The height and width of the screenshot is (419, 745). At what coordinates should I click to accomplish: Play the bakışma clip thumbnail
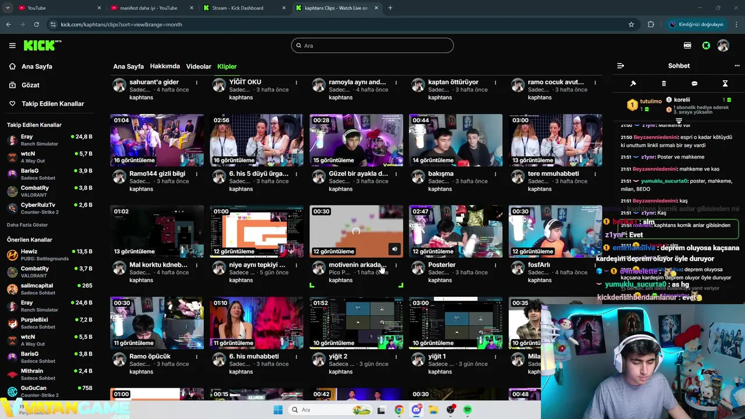point(456,140)
